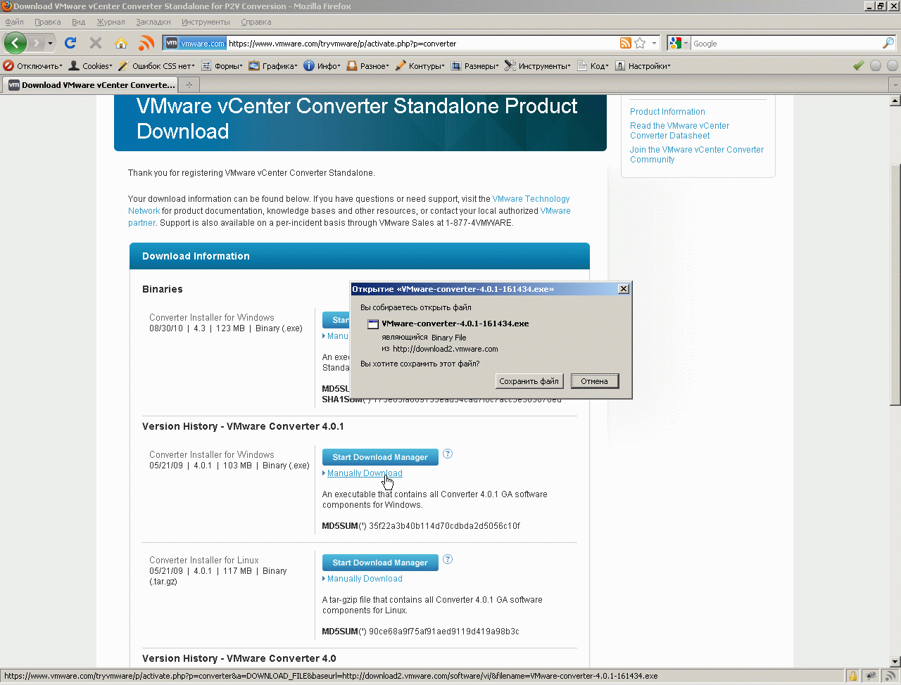The width and height of the screenshot is (901, 685).
Task: Open the Product Information sidebar link
Action: (x=667, y=112)
